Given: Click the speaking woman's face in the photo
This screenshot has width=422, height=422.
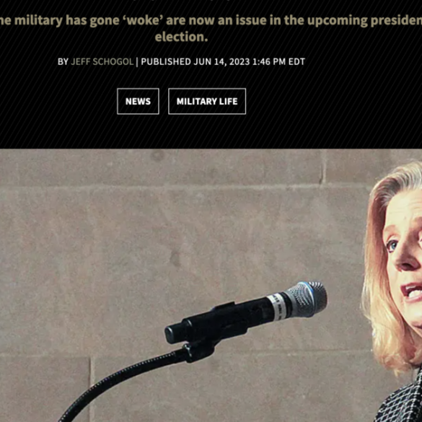Looking at the screenshot, I should 405,255.
